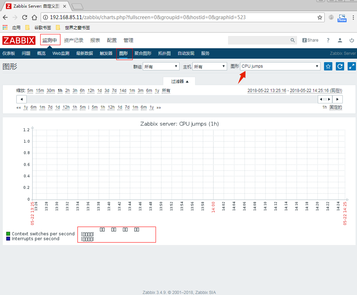Click the New extension icon in browser toolbar
Screen dimensions: 357x295
point(342,18)
